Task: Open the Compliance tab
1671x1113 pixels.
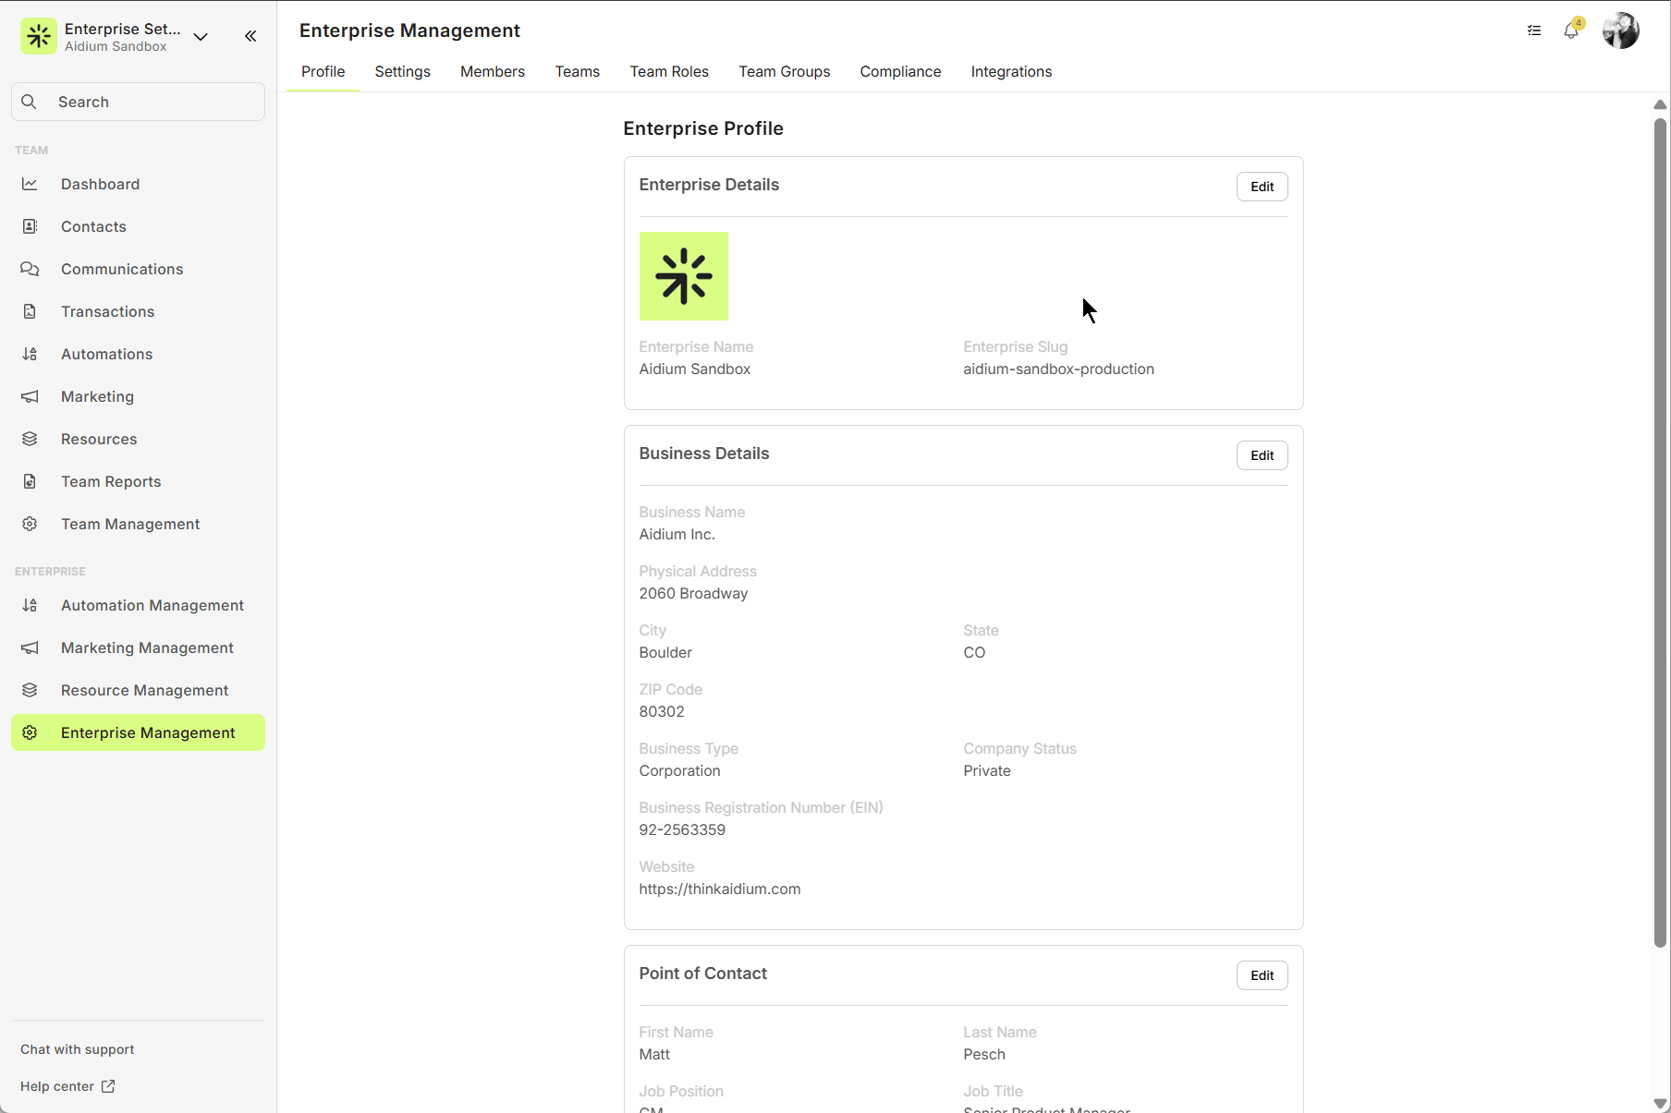Action: pyautogui.click(x=900, y=71)
